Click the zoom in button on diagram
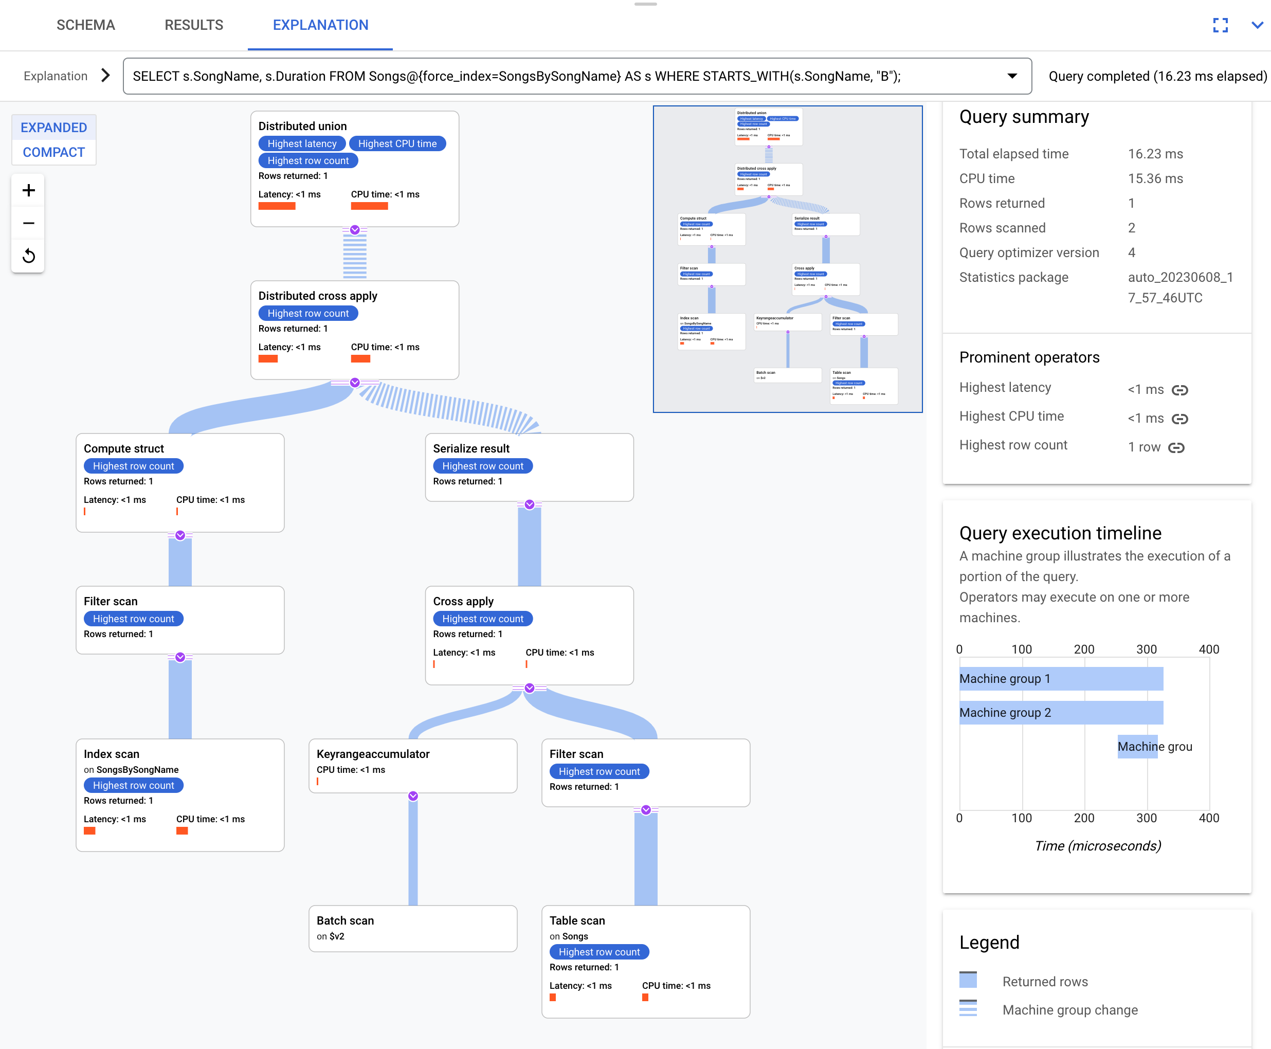 [x=28, y=190]
